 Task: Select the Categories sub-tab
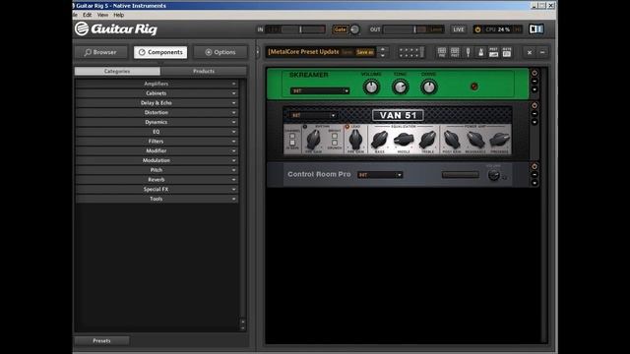pos(117,71)
